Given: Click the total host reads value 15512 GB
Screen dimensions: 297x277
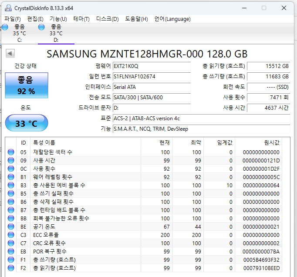Looking at the screenshot, I should [269, 66].
